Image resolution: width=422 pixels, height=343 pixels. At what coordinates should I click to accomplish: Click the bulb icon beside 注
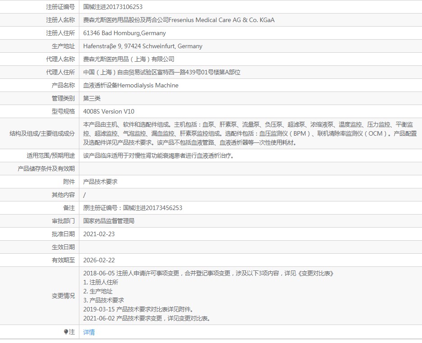[66, 332]
